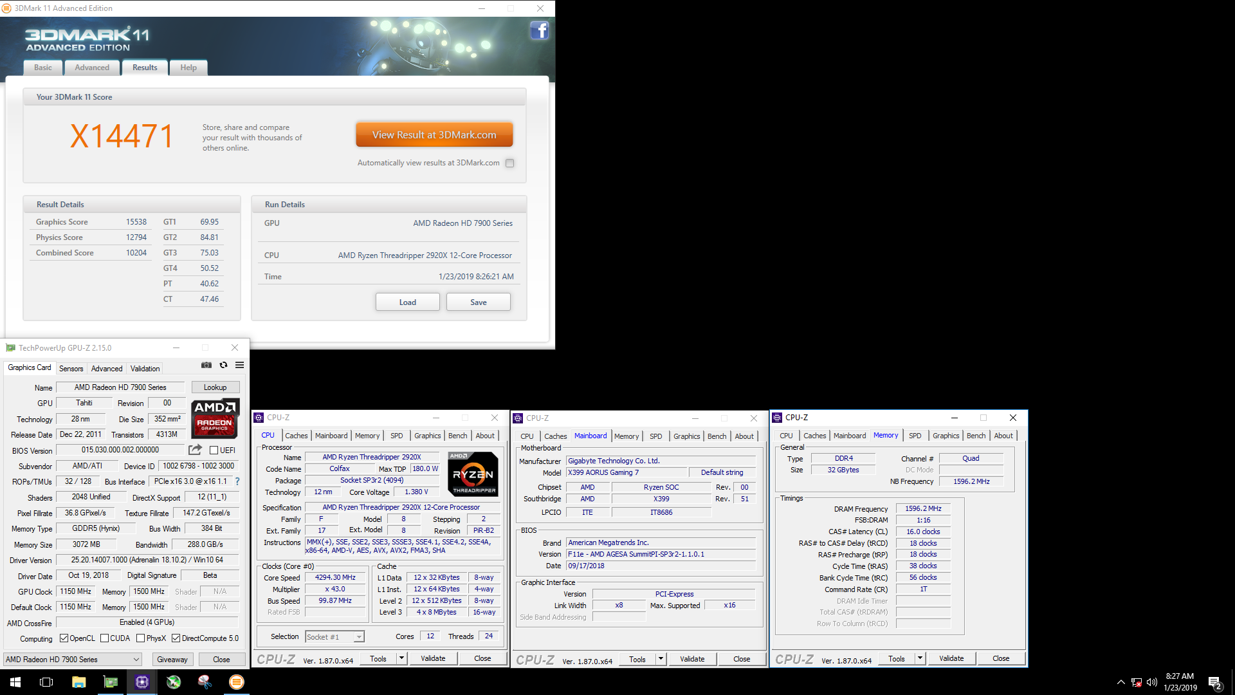The width and height of the screenshot is (1235, 695).
Task: Click the Load button in Run Details
Action: coord(408,302)
